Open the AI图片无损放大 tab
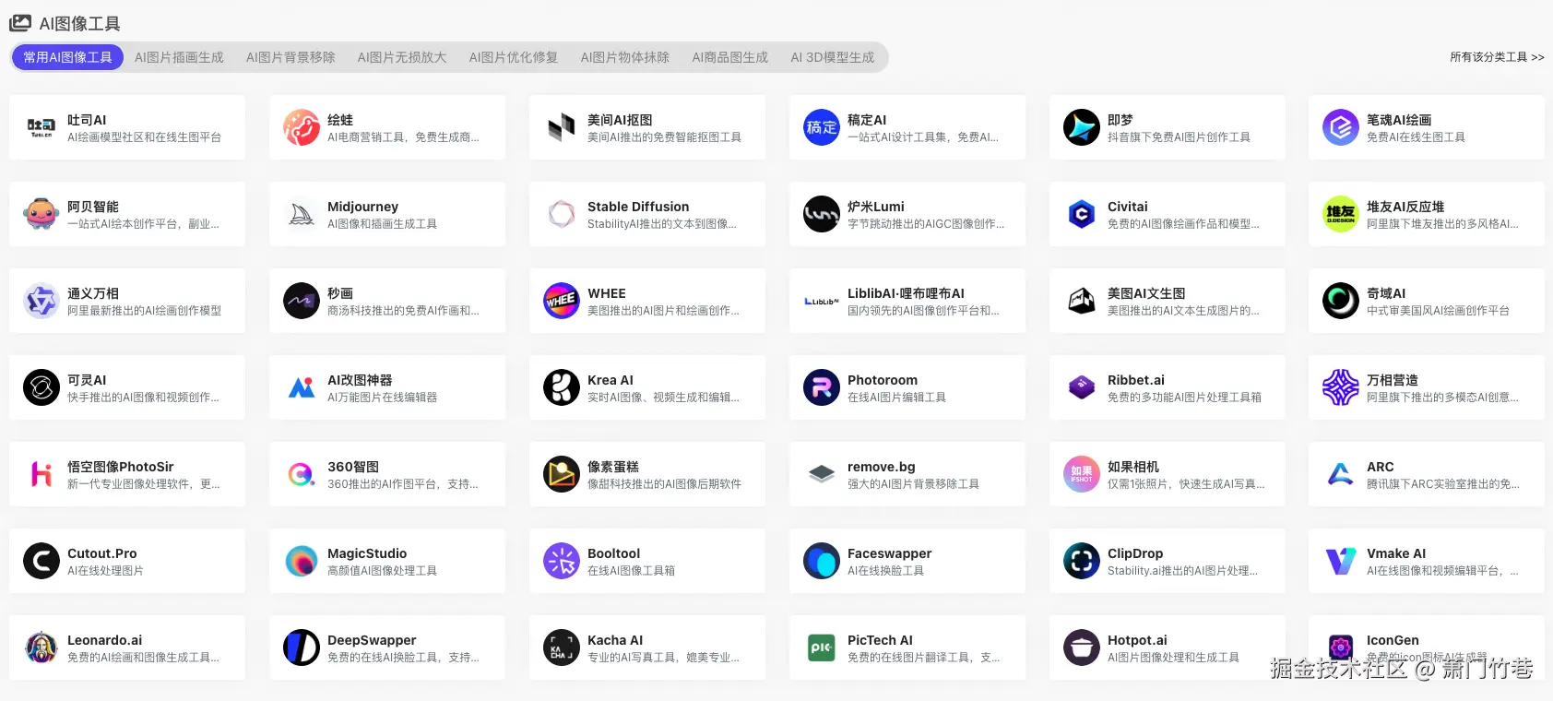The width and height of the screenshot is (1553, 701). 402,57
